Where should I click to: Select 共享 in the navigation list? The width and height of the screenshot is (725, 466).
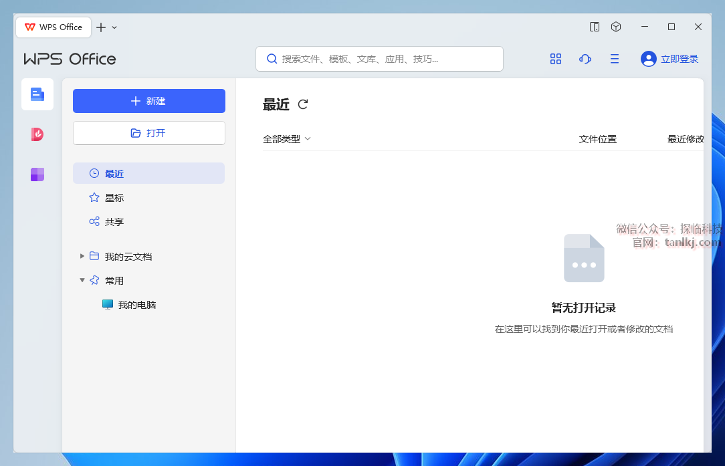[114, 222]
